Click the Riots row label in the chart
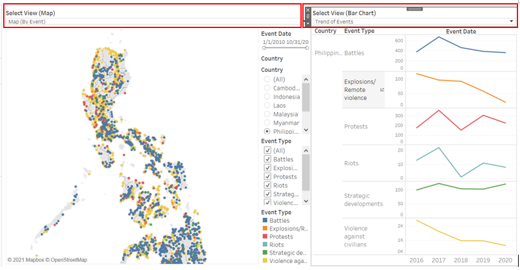Screen dimensions: 520x270 pyautogui.click(x=351, y=163)
